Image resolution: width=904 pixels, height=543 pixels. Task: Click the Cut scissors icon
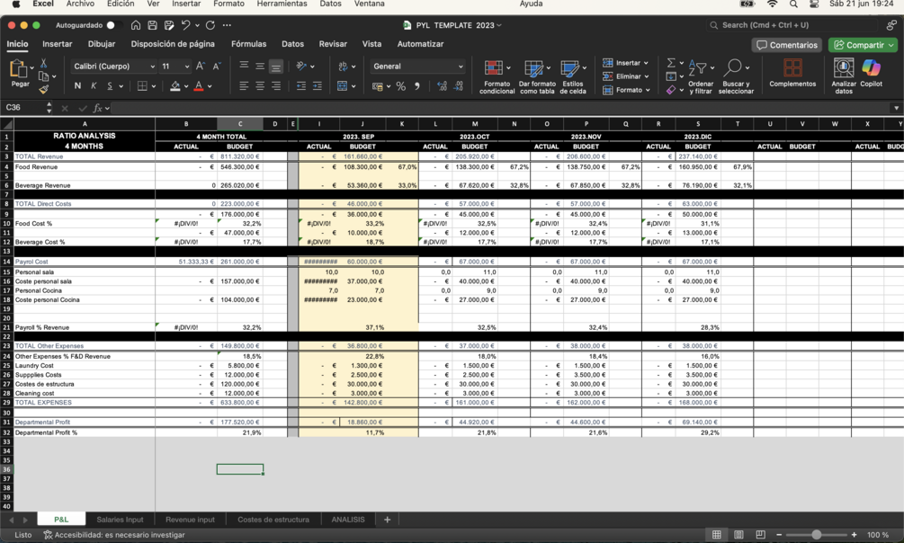43,63
